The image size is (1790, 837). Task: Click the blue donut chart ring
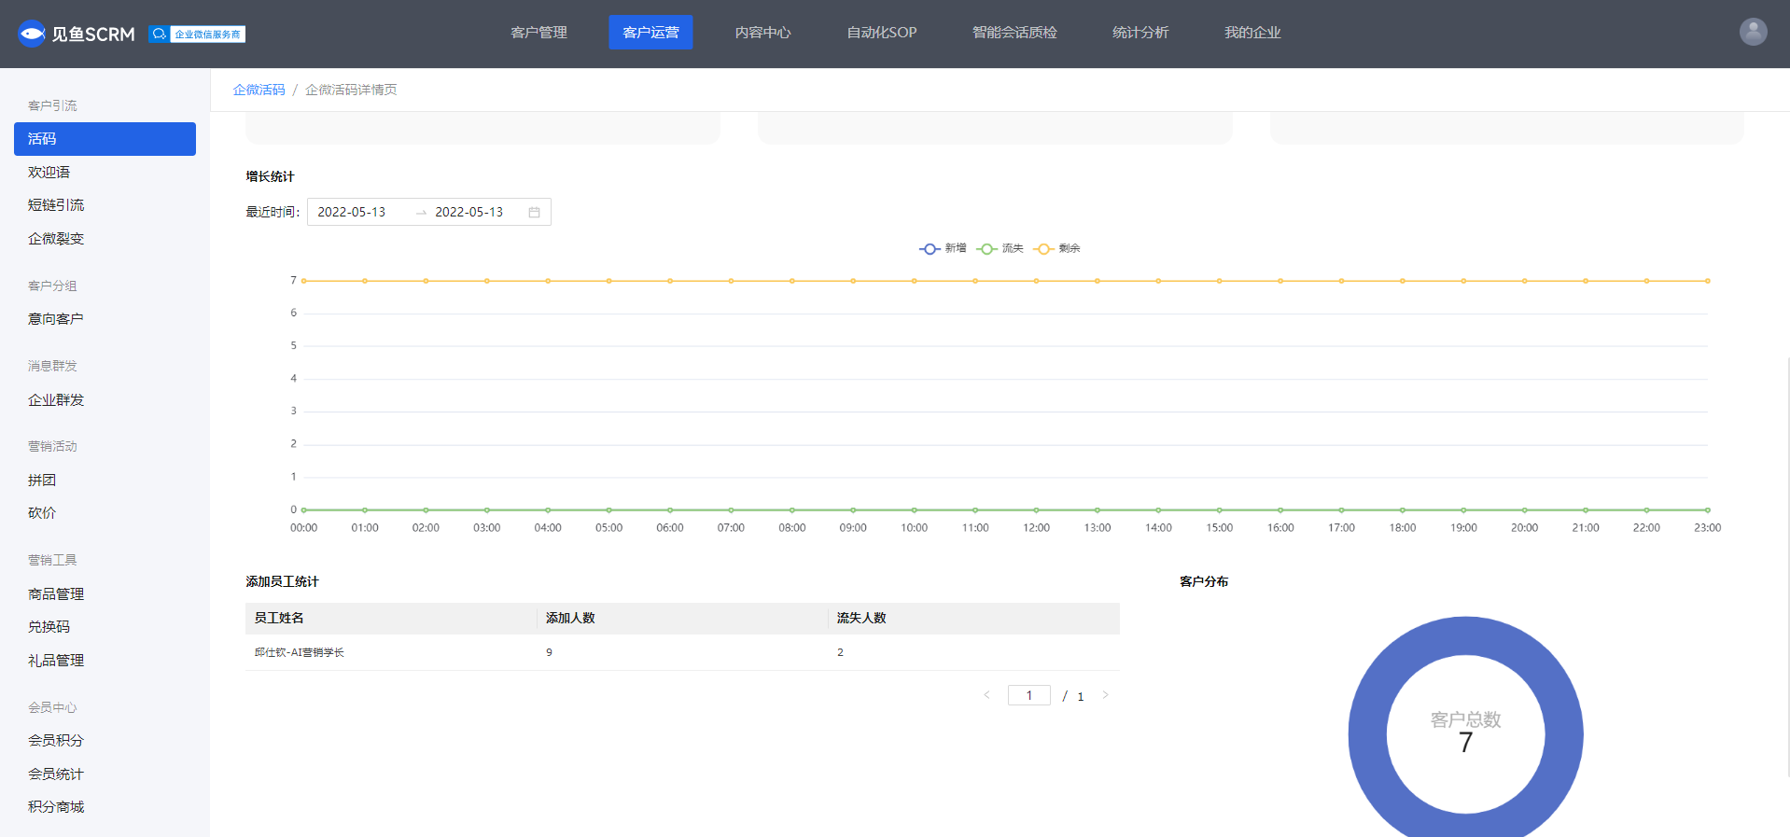click(x=1368, y=734)
